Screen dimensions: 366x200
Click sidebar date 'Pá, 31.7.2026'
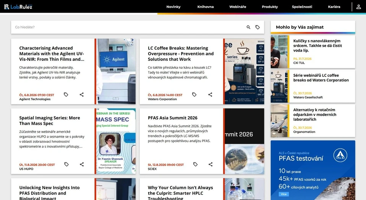click(302, 59)
